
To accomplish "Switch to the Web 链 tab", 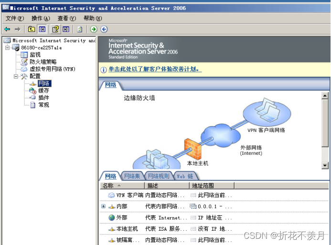I will coord(185,176).
